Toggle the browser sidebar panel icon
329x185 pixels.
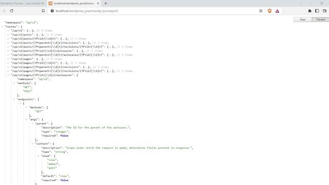pyautogui.click(x=317, y=11)
